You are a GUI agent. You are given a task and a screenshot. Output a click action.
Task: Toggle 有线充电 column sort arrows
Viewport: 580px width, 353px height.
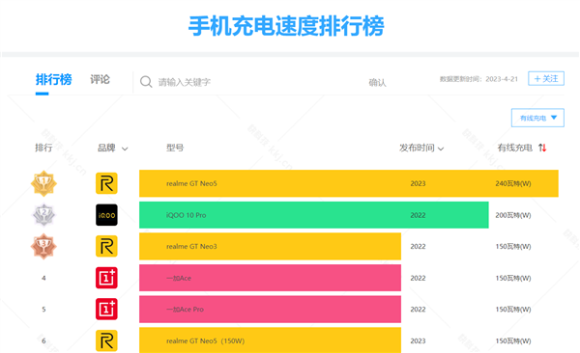[542, 148]
